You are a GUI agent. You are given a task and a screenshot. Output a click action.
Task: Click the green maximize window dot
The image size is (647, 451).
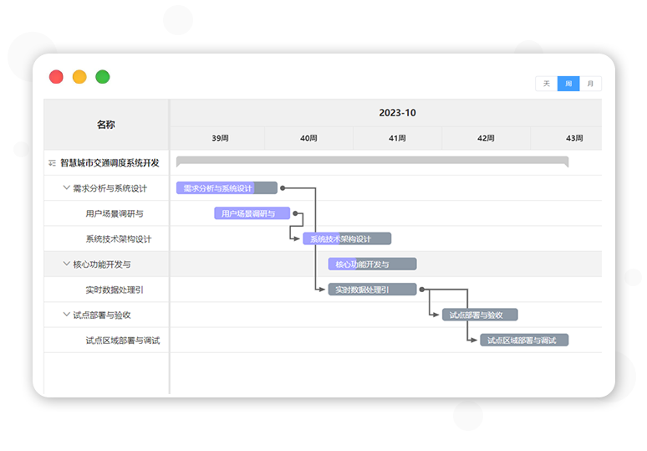click(103, 77)
